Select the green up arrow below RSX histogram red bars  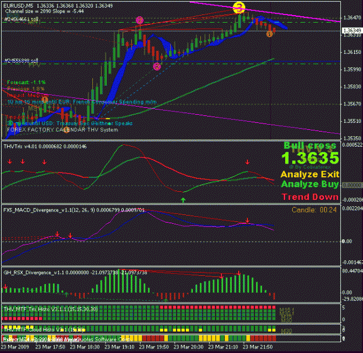(166, 300)
